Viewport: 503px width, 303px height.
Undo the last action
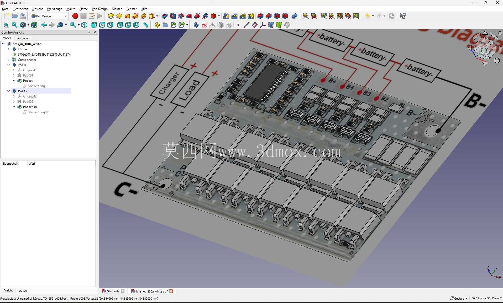pos(367,16)
